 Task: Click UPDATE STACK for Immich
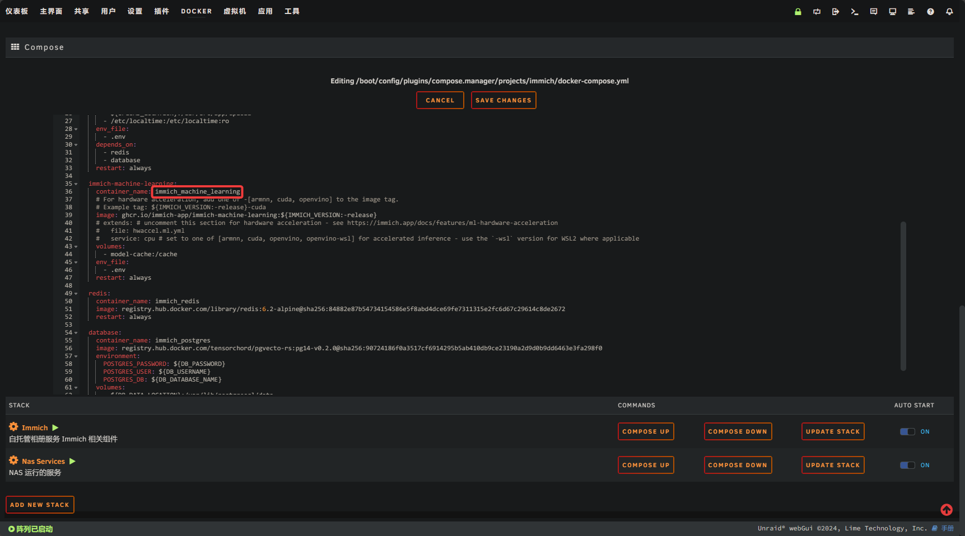click(833, 431)
